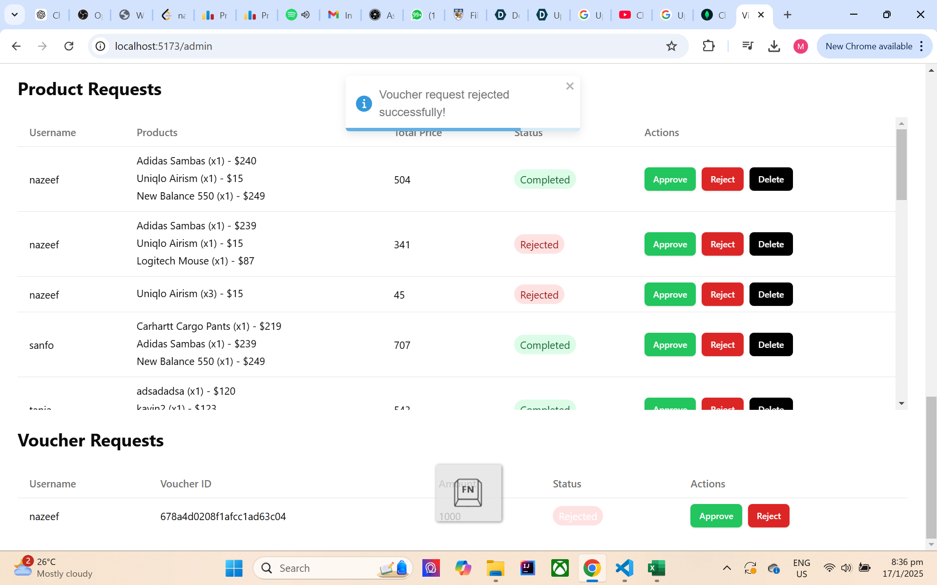Click product requests table scrollbar thumb
Screen dimensions: 937x585
point(901,164)
